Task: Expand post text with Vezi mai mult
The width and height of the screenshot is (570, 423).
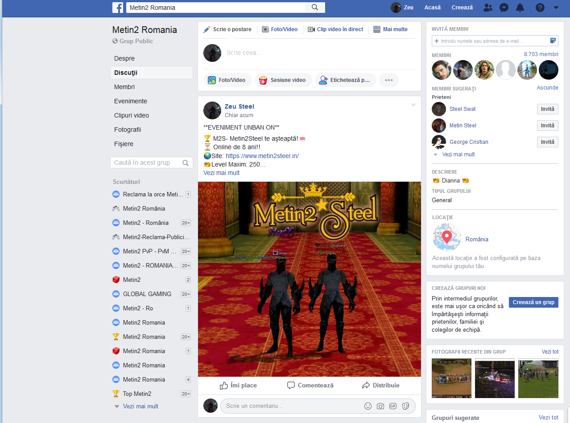Action: click(221, 173)
